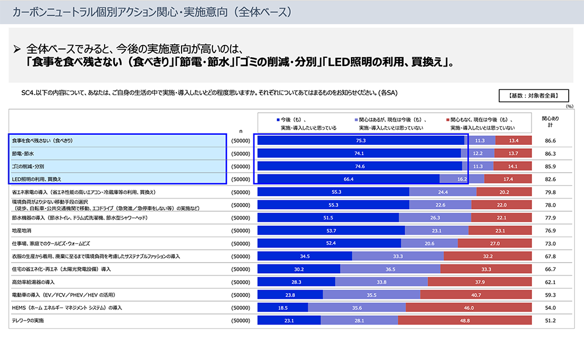Select the 75.3 blue bar for 食べきり

tap(360, 141)
